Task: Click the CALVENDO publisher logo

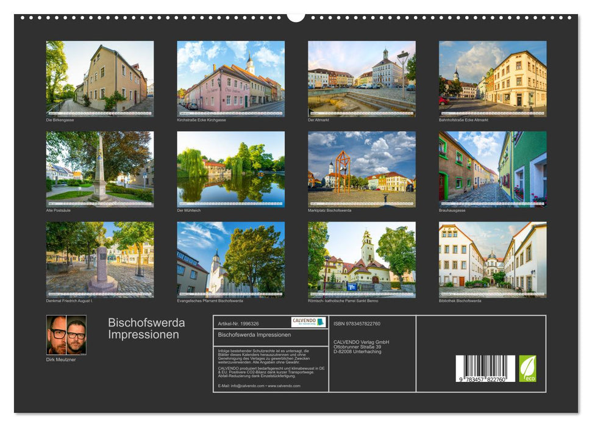Action: pyautogui.click(x=308, y=322)
